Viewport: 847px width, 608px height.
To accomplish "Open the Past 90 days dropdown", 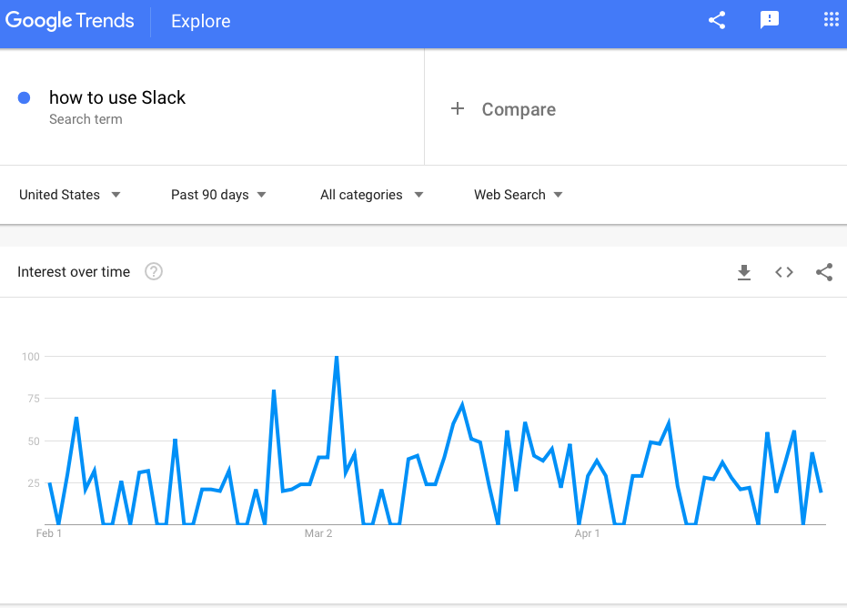I will pyautogui.click(x=218, y=195).
